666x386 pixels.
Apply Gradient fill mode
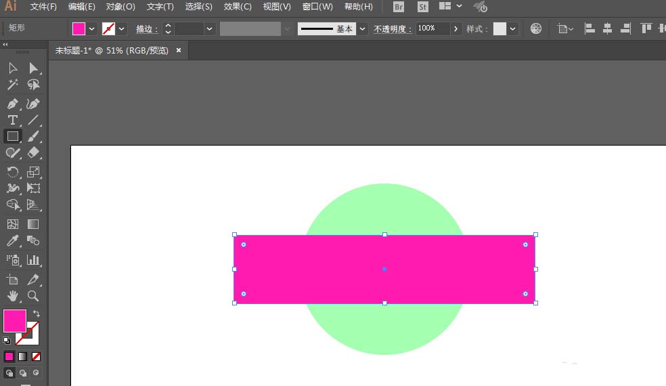coord(22,356)
